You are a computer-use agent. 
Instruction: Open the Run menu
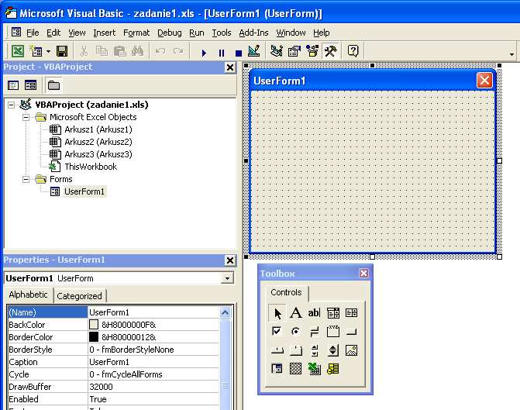pyautogui.click(x=197, y=33)
